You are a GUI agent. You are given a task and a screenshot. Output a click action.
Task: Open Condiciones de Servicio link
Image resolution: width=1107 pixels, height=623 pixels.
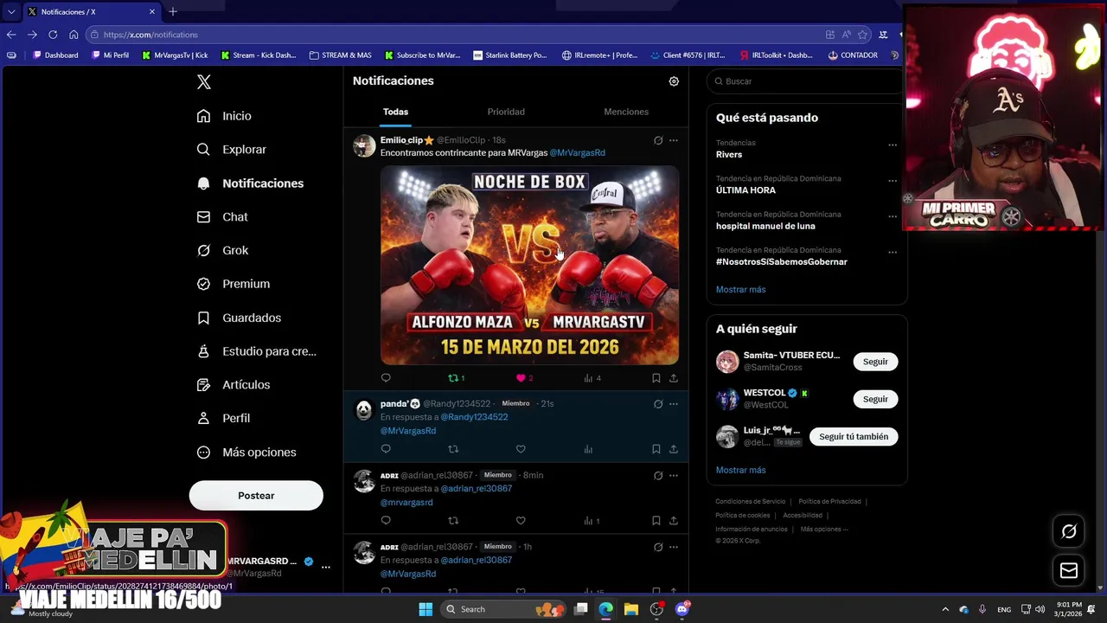coord(750,502)
